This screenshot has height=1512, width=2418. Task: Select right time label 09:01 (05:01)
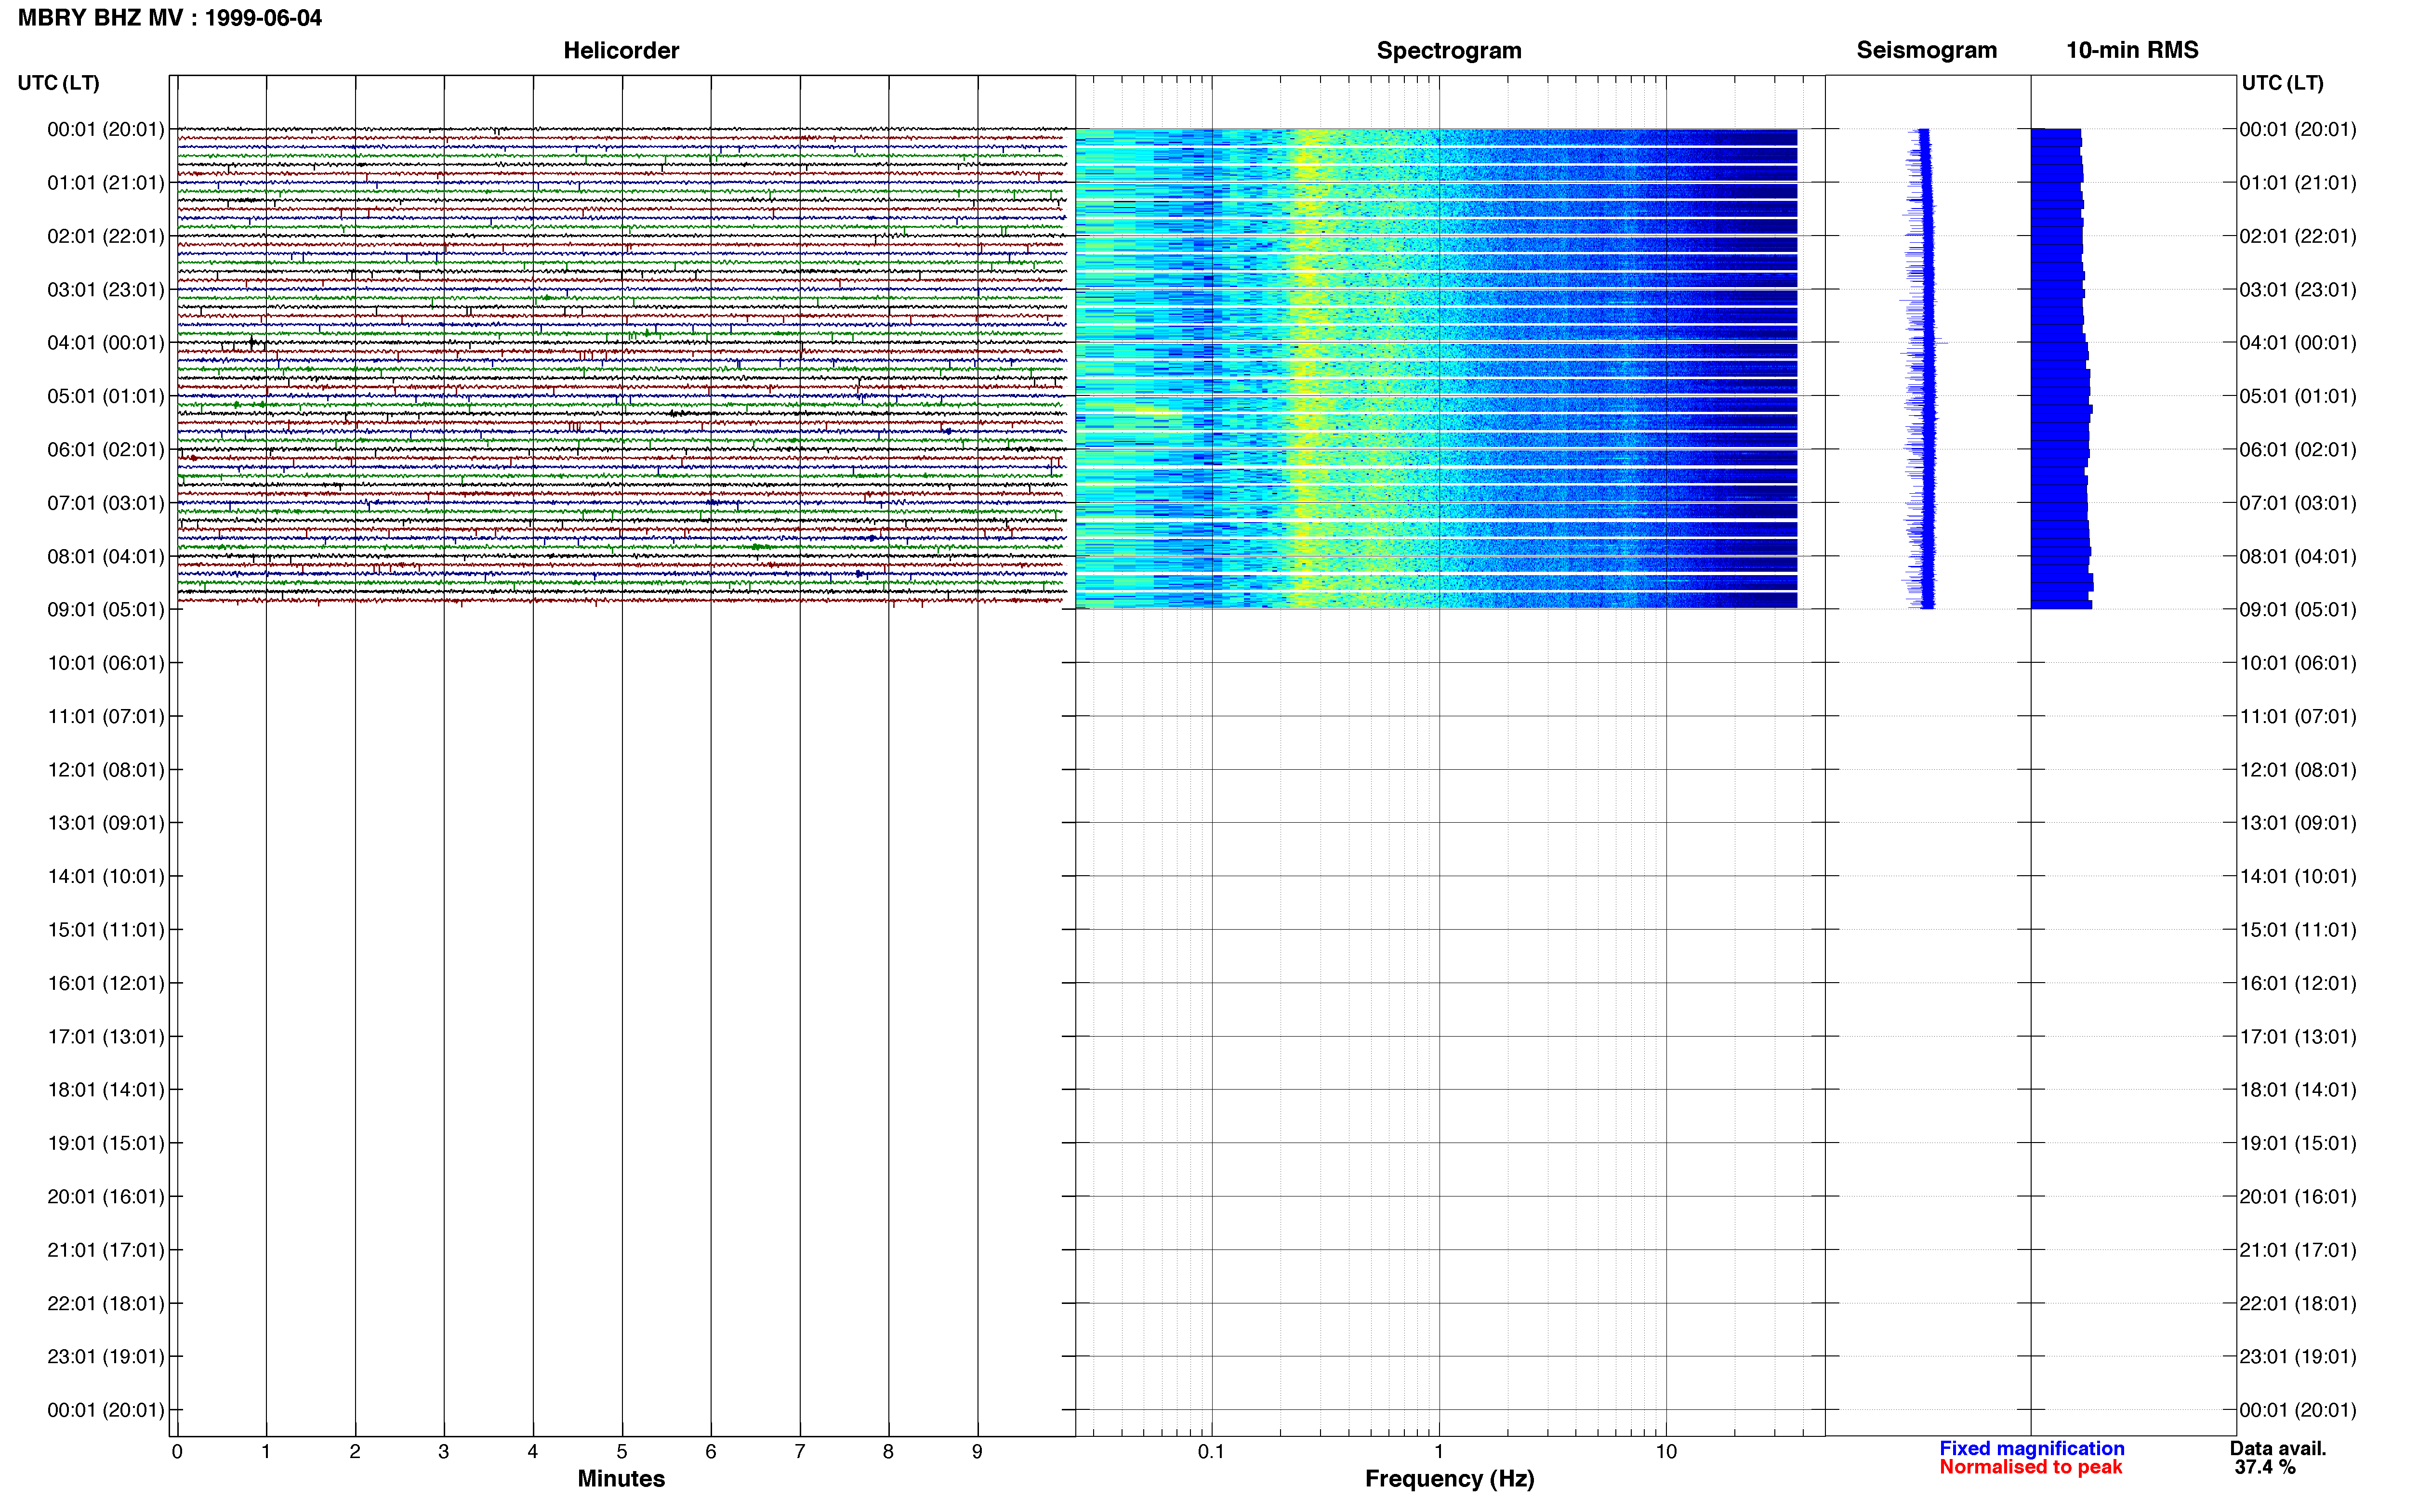2298,610
